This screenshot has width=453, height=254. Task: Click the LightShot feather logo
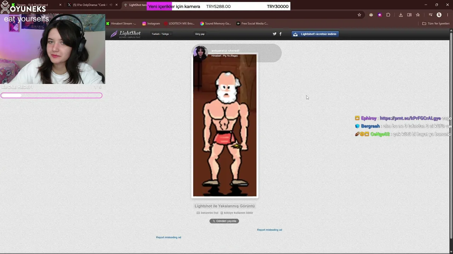(x=125, y=34)
